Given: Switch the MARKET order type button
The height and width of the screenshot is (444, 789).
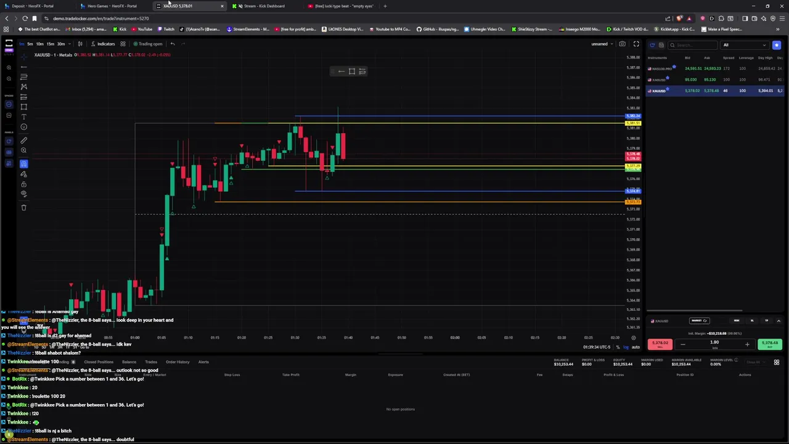Looking at the screenshot, I should 699,321.
